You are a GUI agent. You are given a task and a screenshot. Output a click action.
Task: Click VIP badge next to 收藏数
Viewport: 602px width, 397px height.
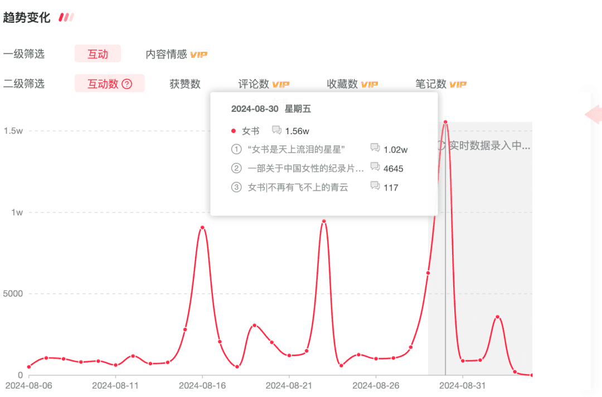[370, 85]
